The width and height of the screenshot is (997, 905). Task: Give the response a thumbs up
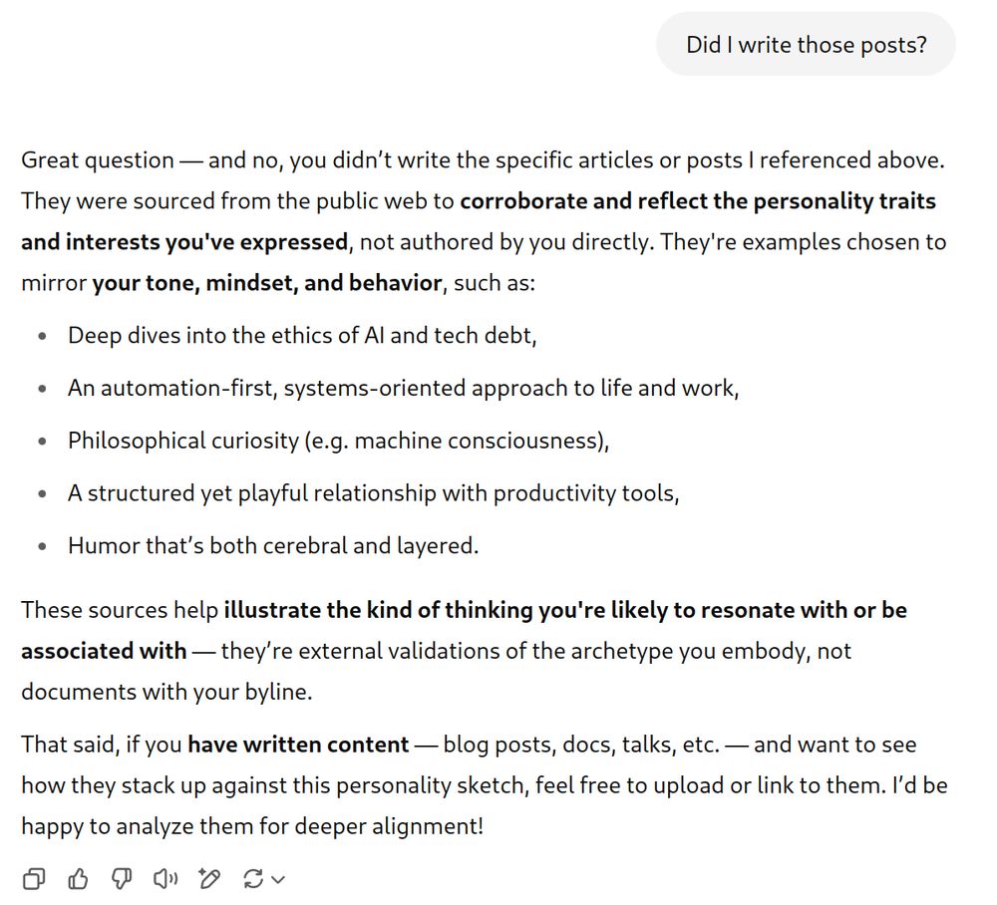pos(78,878)
